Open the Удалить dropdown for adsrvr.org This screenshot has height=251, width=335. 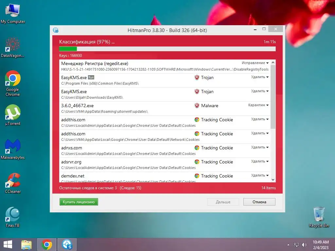(x=260, y=161)
